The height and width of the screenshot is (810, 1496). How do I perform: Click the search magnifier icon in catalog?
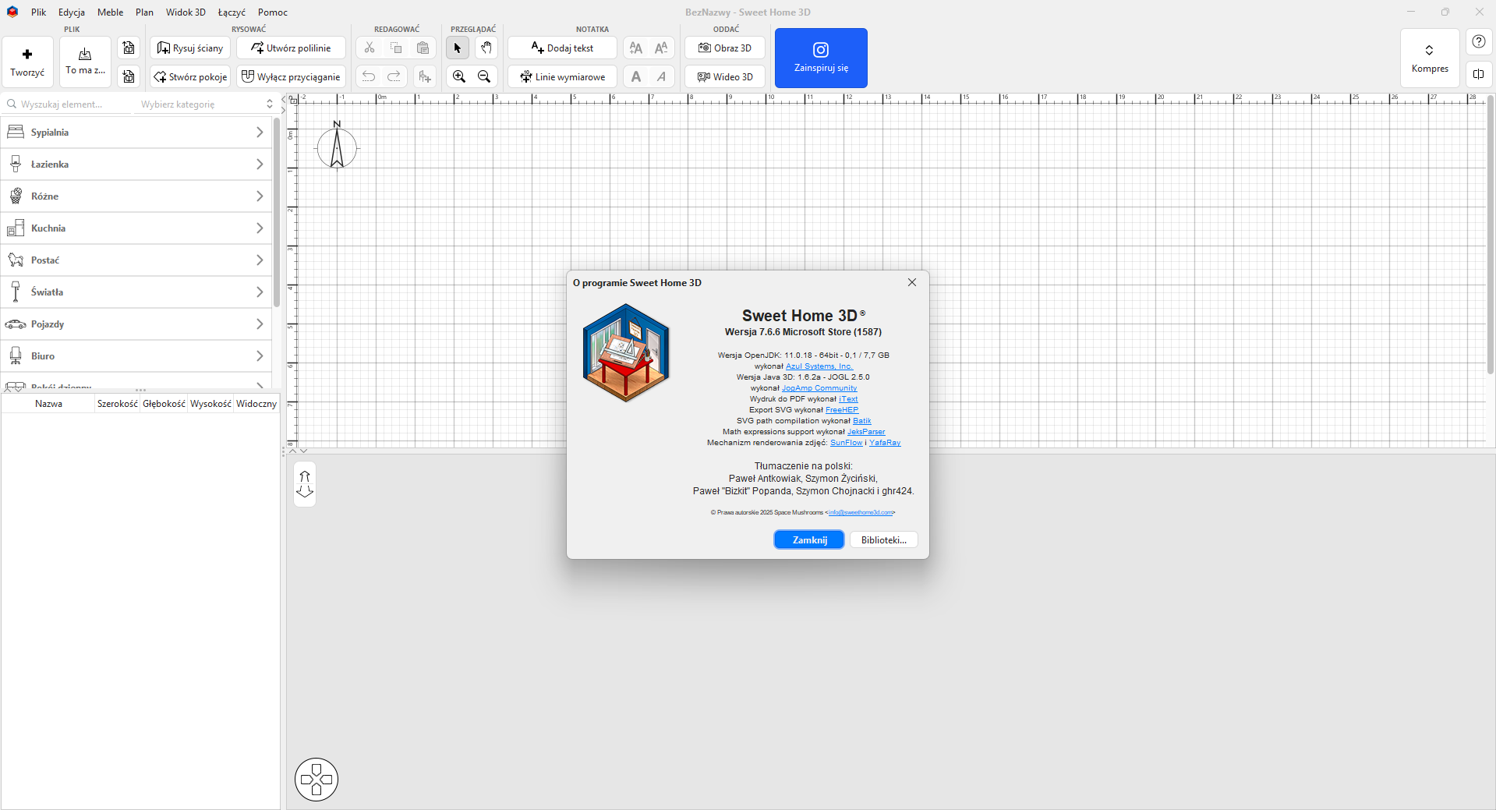click(x=12, y=104)
